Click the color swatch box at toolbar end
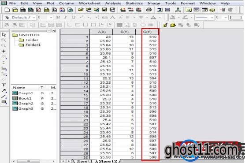The width and height of the screenshot is (245, 163). click(x=236, y=18)
